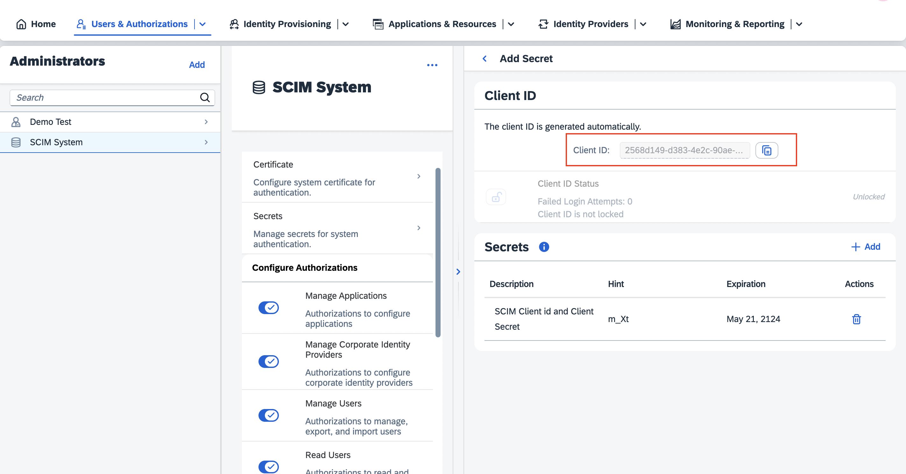Click the back arrow icon on Add Secret panel

click(x=485, y=58)
